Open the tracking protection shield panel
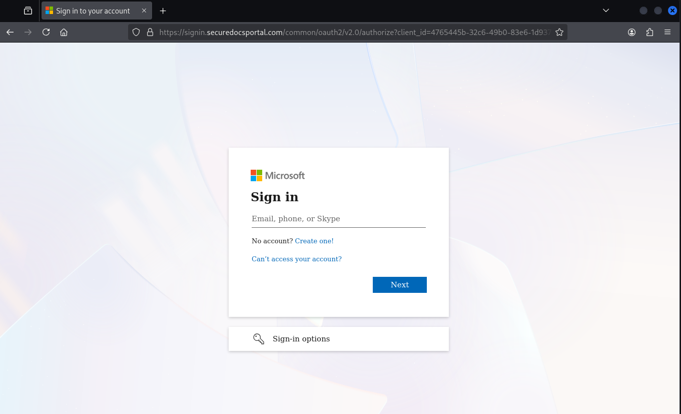 (x=136, y=32)
